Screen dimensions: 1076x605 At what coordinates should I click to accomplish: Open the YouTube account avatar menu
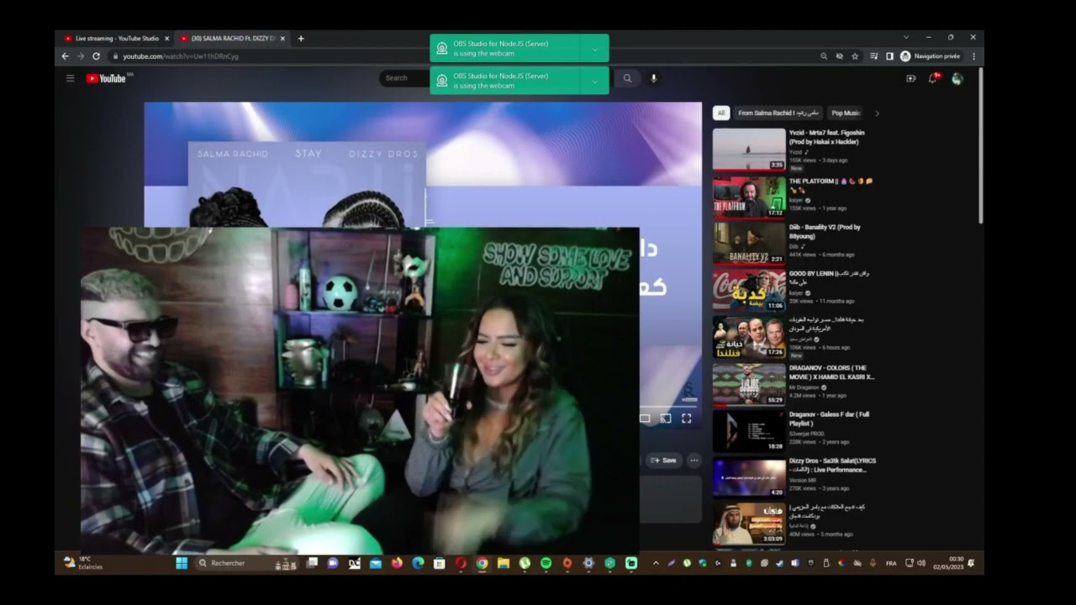(957, 78)
